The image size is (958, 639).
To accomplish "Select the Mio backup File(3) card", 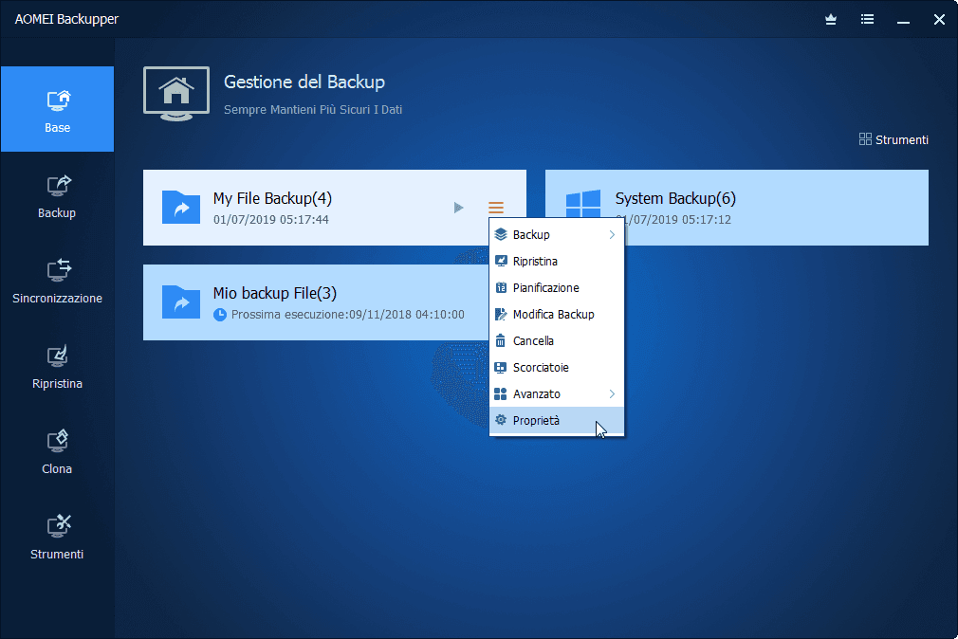I will coord(316,302).
